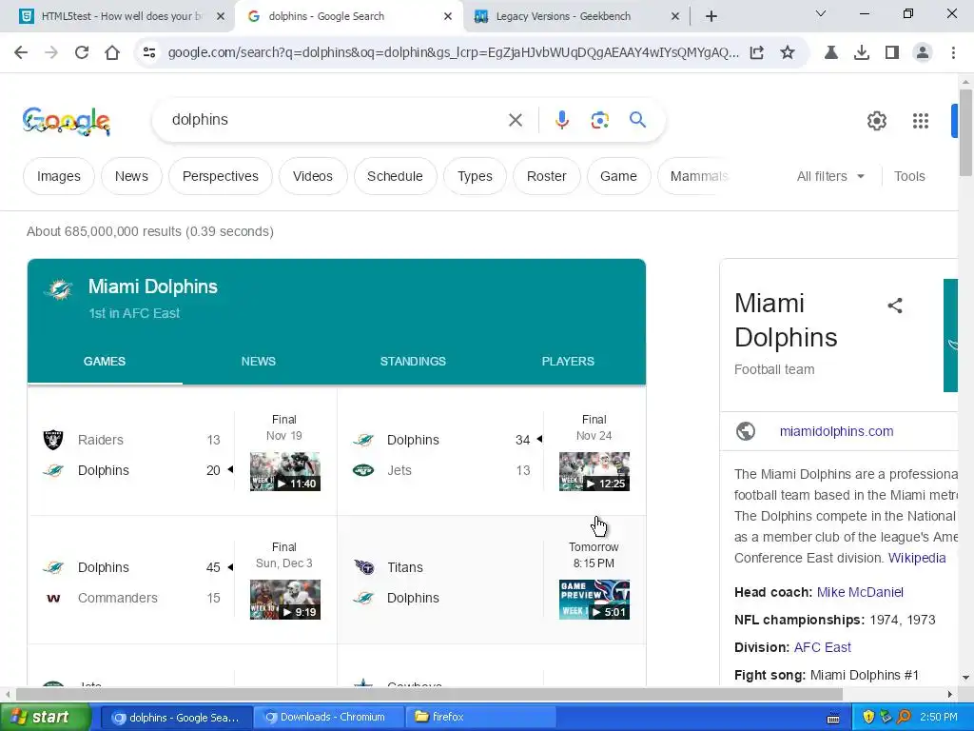974x731 pixels.
Task: Click the magnifier system tray icon
Action: pos(904,718)
